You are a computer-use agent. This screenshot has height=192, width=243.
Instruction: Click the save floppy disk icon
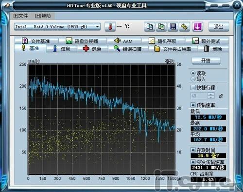coord(173,26)
